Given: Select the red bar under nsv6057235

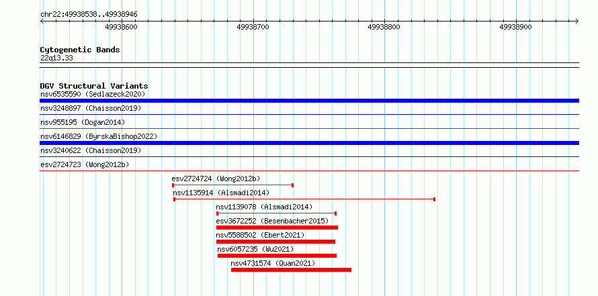Looking at the screenshot, I should click(277, 256).
